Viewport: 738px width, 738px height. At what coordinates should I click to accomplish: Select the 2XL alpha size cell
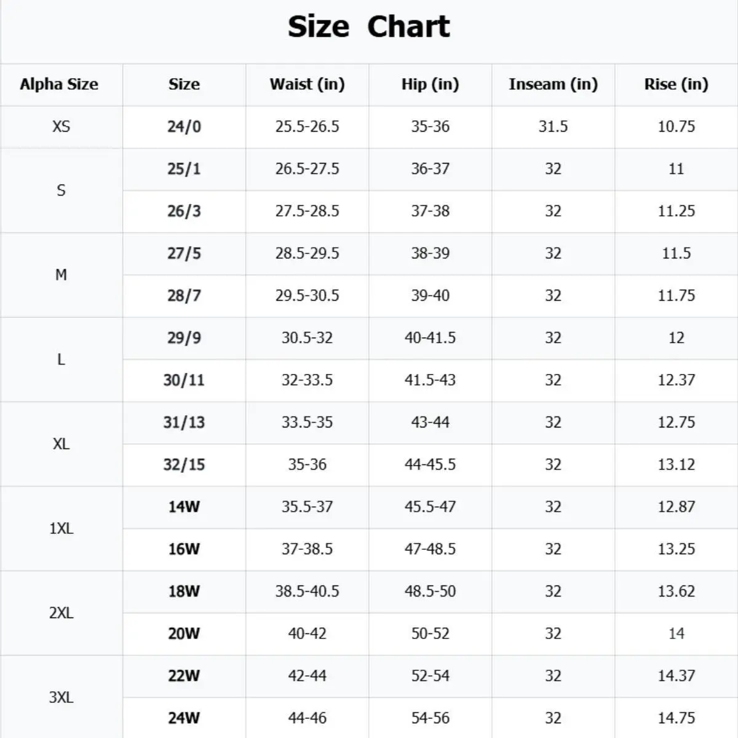(x=61, y=613)
